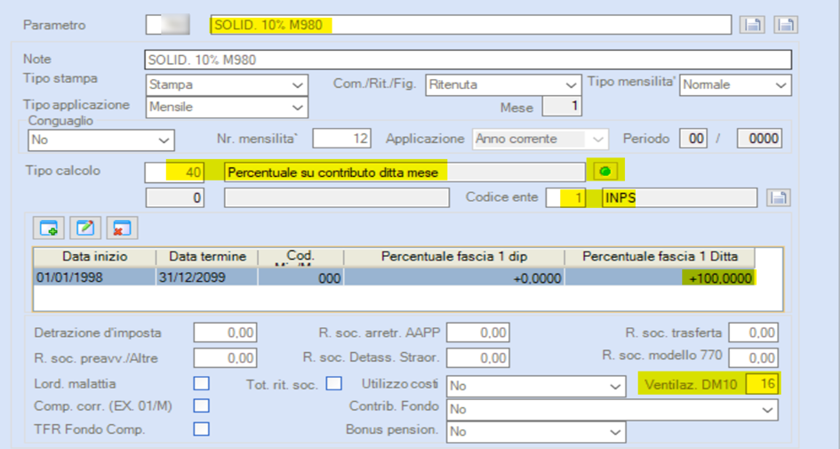840x449 pixels.
Task: Click the R. soc. preavv./Altre field
Action: click(225, 358)
